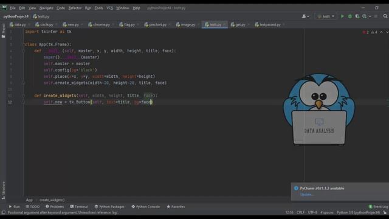Viewport: 389px width, 219px height.
Task: Open the Project tool window sidebar button
Action: (3, 30)
